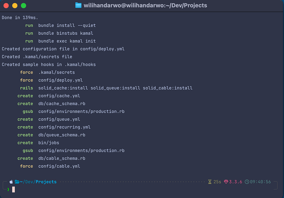
Task: Maximize the window with the green button
Action: tap(24, 6)
